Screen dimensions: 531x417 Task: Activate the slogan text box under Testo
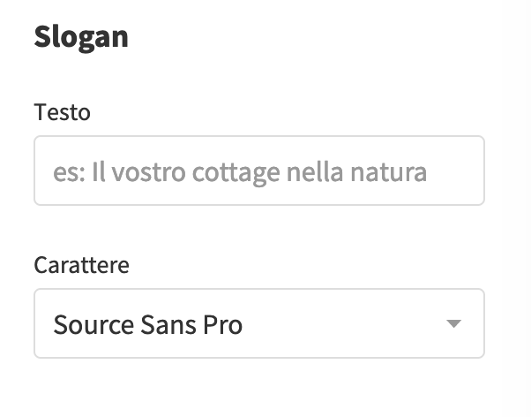point(258,171)
